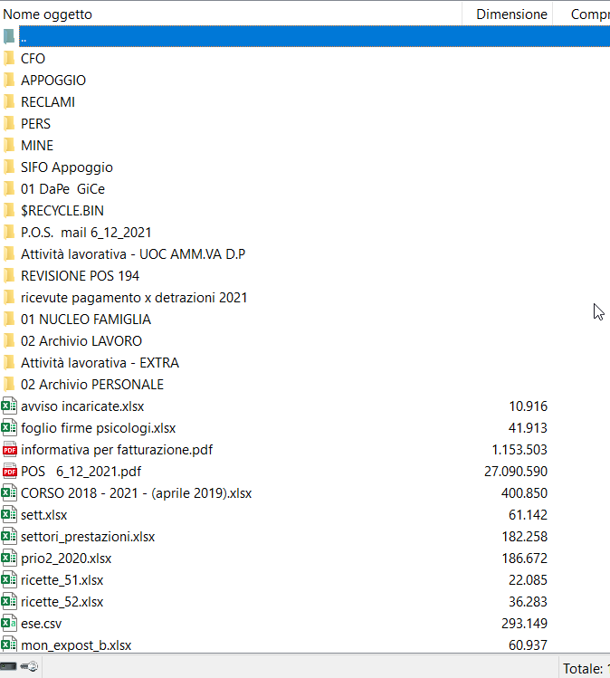The width and height of the screenshot is (610, 678).
Task: Sort by the Dimensione column header
Action: coord(511,14)
